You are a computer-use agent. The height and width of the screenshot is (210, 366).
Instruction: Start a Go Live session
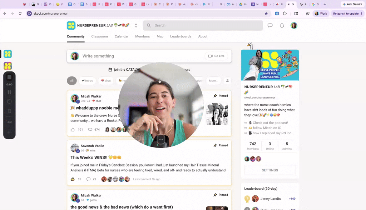(216, 56)
